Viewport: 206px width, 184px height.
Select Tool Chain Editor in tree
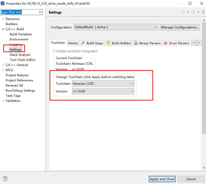(22, 60)
